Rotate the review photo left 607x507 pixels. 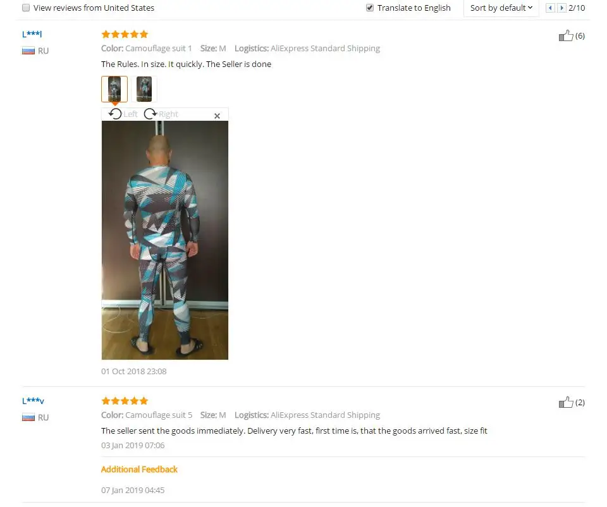point(123,114)
